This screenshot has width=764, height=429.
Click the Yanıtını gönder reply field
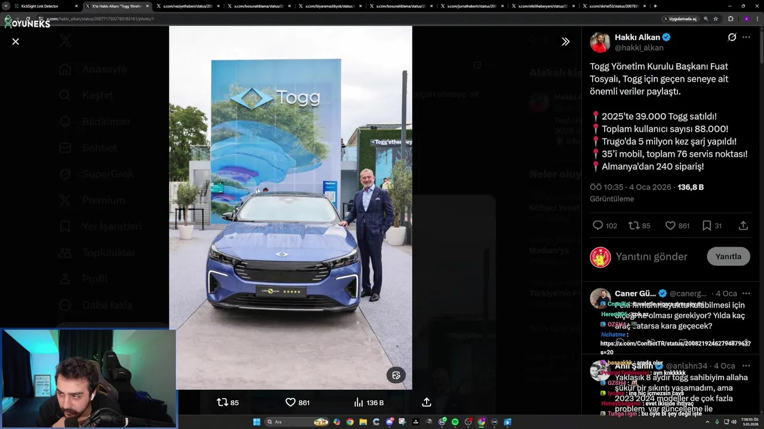point(651,257)
